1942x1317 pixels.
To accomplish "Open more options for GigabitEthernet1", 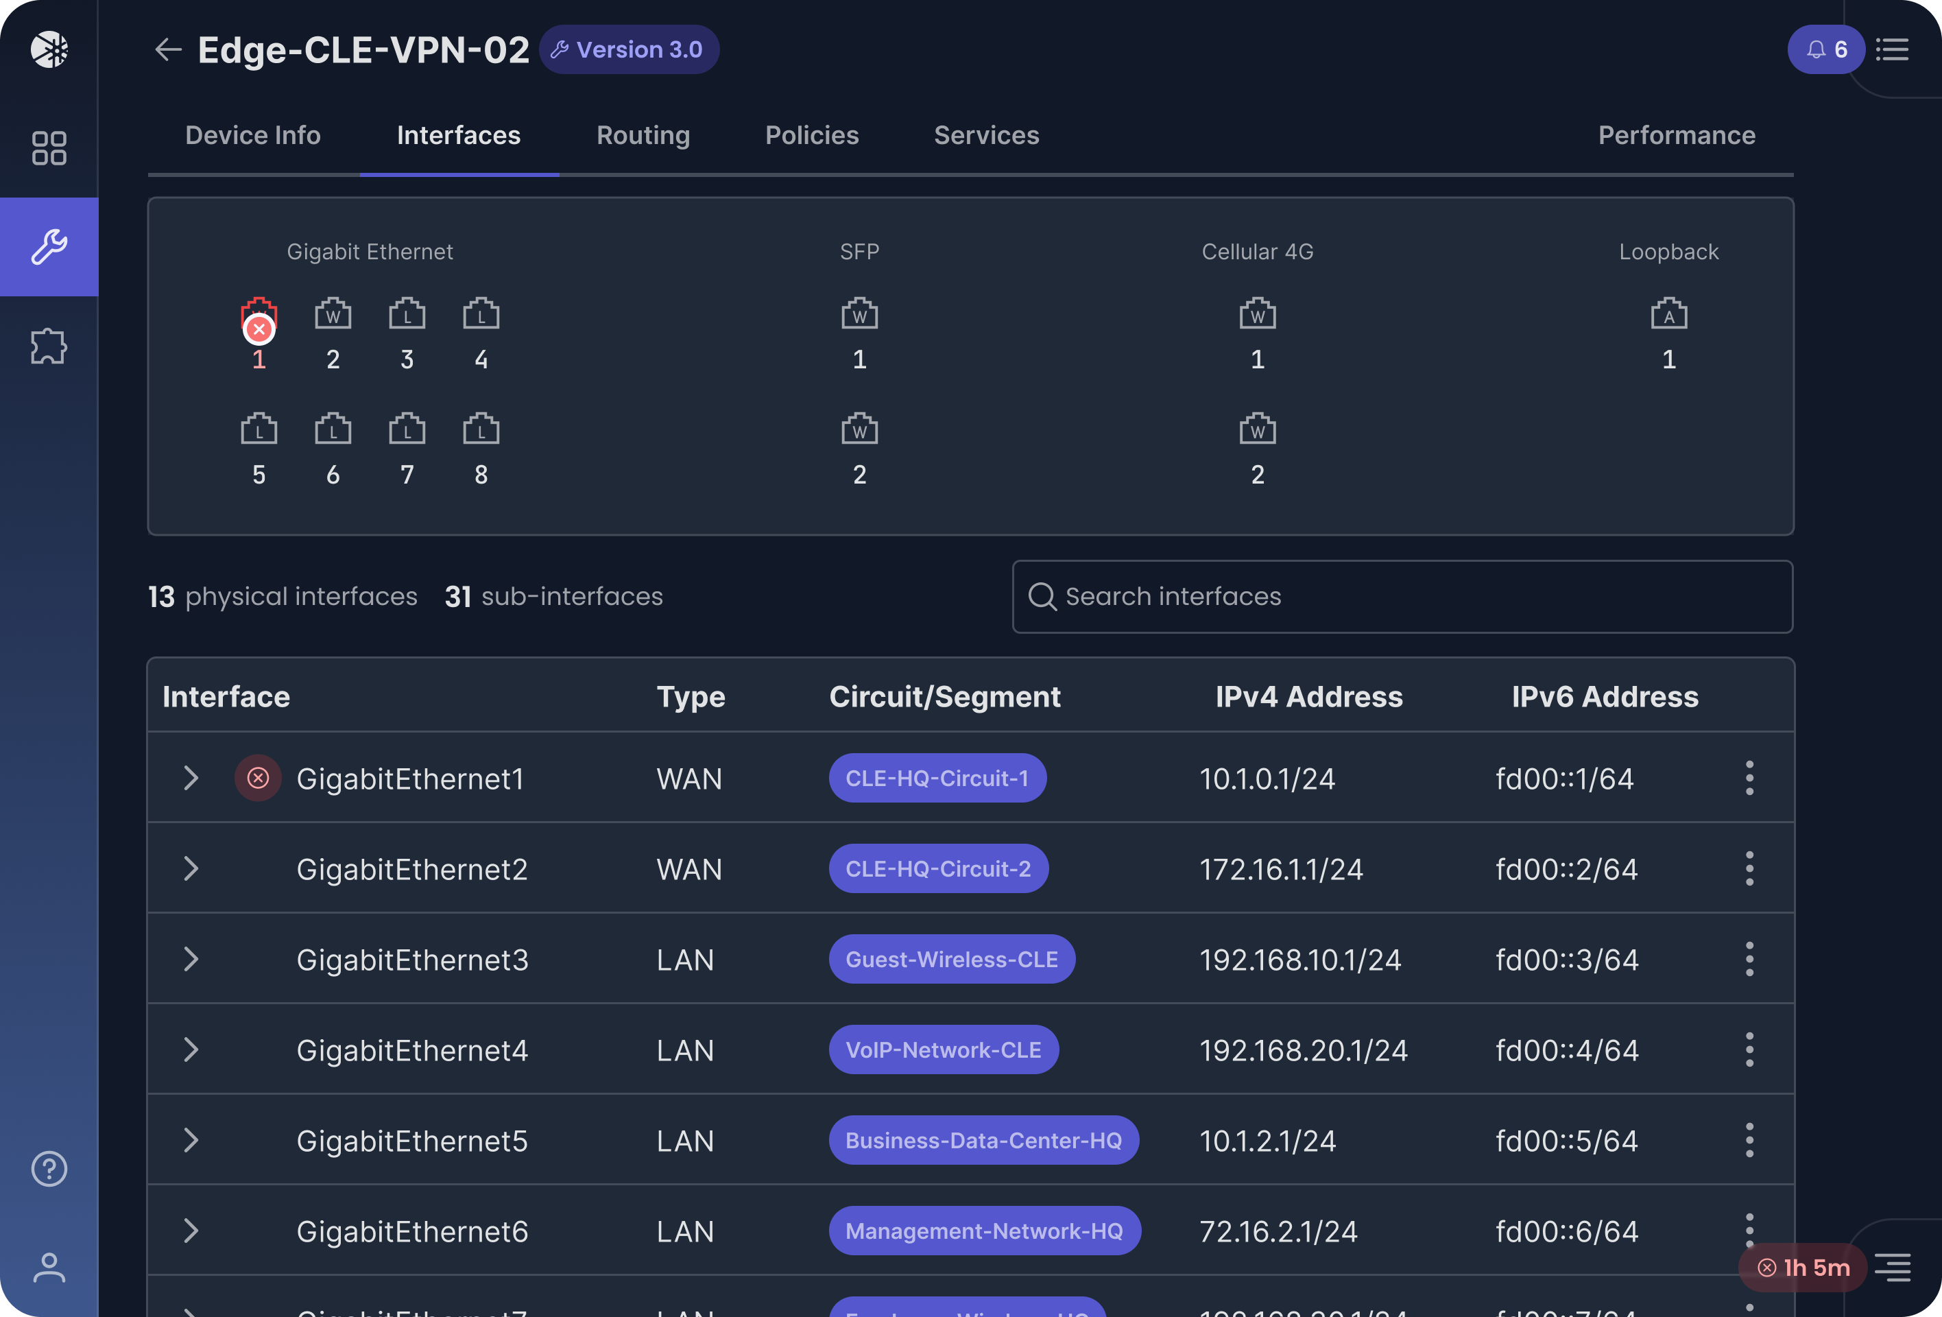I will (1749, 778).
